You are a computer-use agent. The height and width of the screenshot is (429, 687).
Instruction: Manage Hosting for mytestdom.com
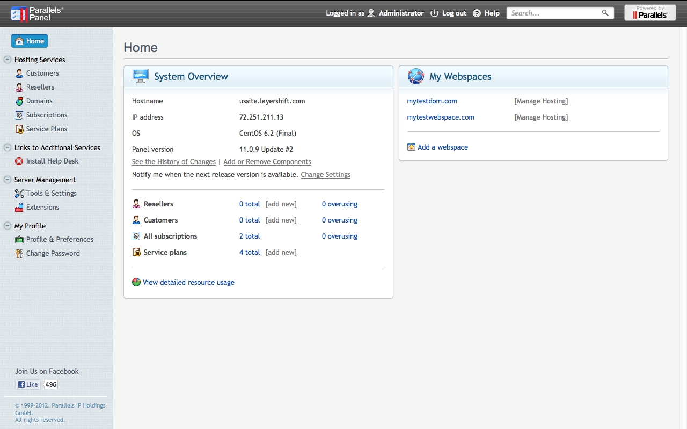(541, 101)
